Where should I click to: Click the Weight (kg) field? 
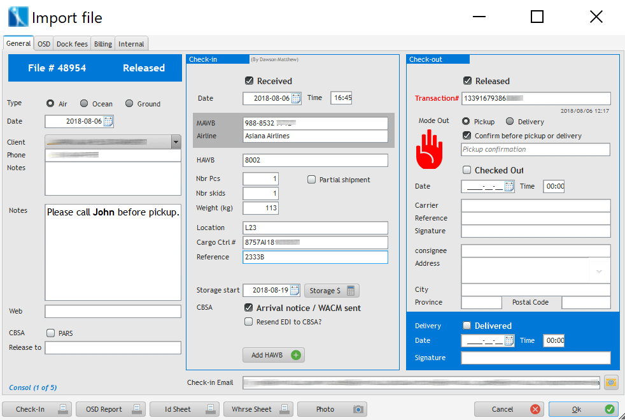coord(261,208)
